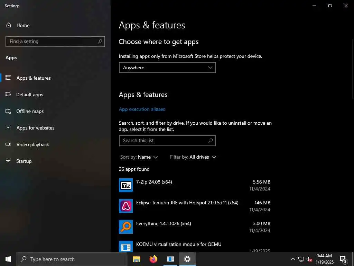Click the 3.00 MB size value

261,223
